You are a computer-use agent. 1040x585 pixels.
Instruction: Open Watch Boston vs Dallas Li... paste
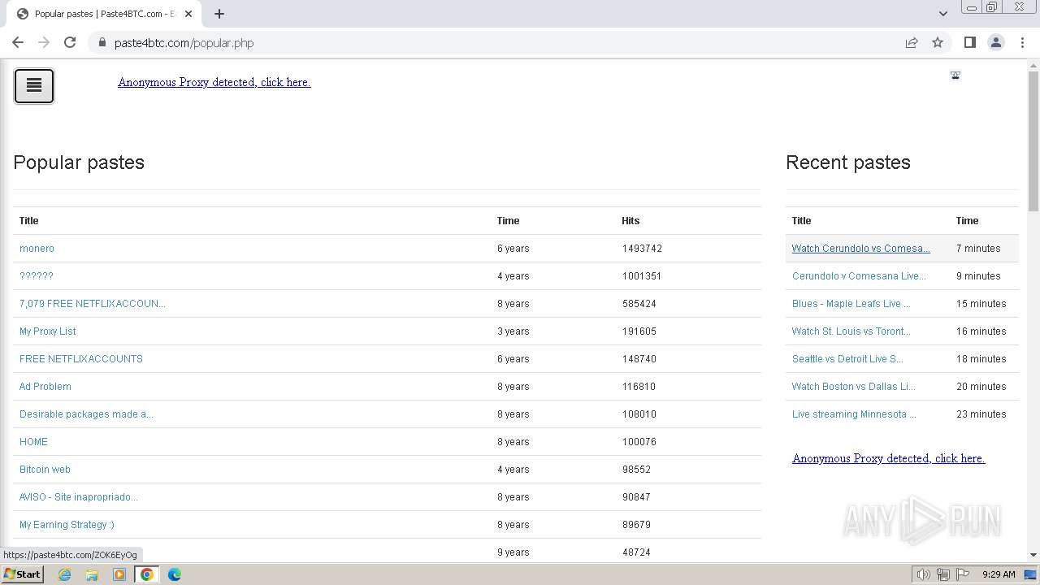click(854, 387)
